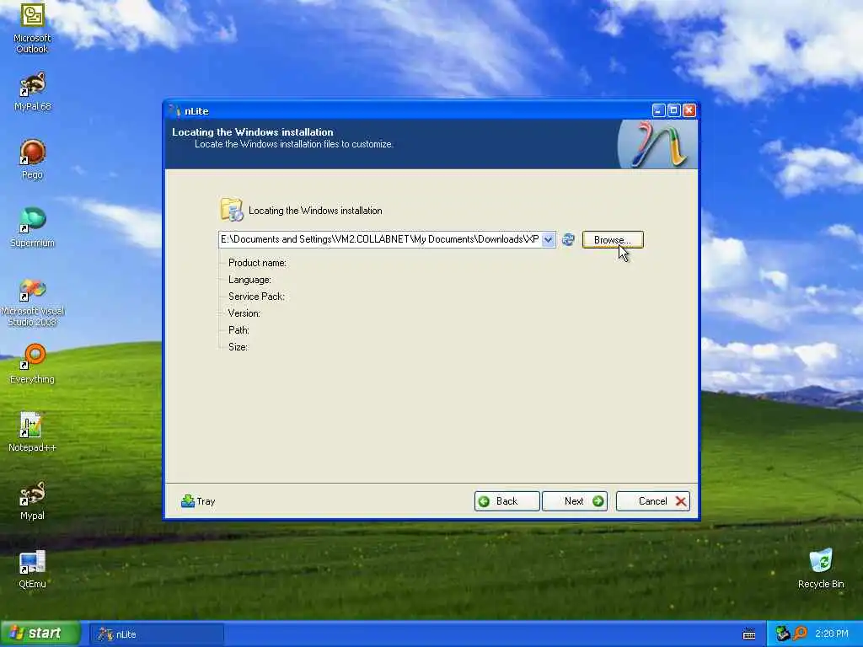Select the Mypal desktop shortcut
The width and height of the screenshot is (863, 647).
tap(32, 500)
